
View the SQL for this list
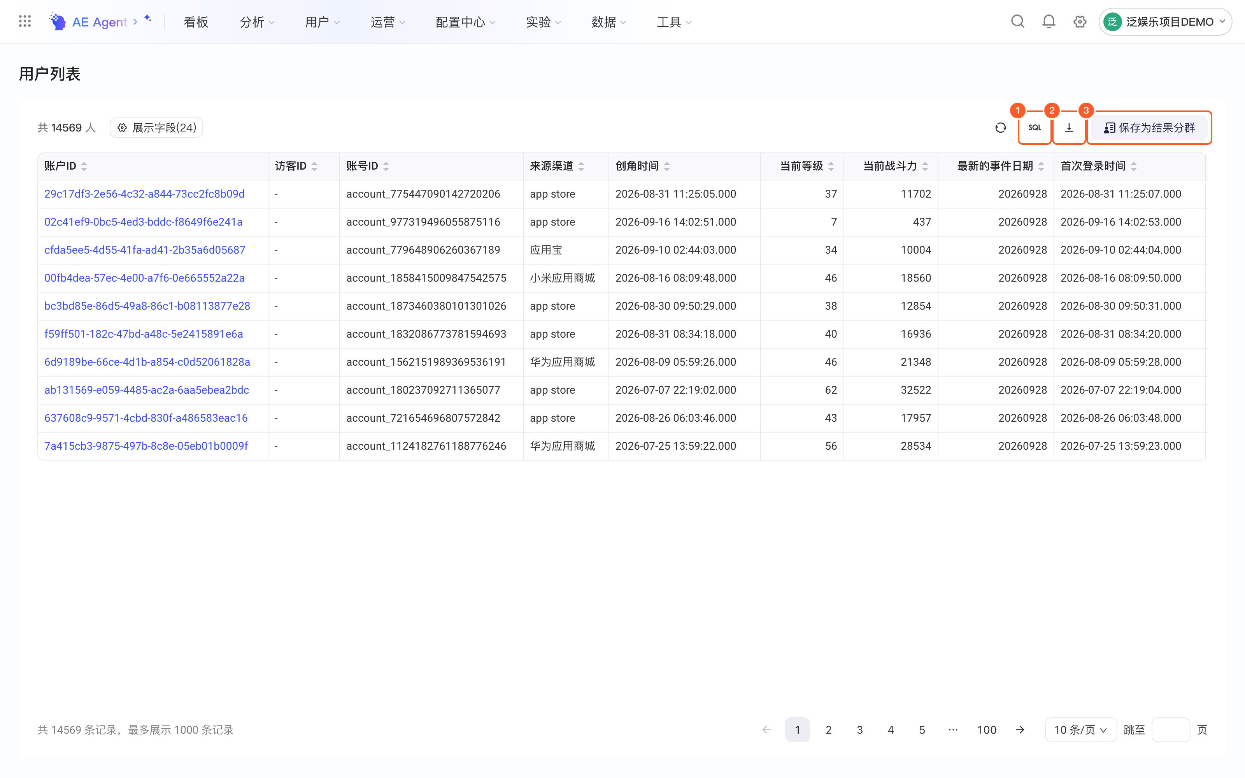pyautogui.click(x=1035, y=128)
